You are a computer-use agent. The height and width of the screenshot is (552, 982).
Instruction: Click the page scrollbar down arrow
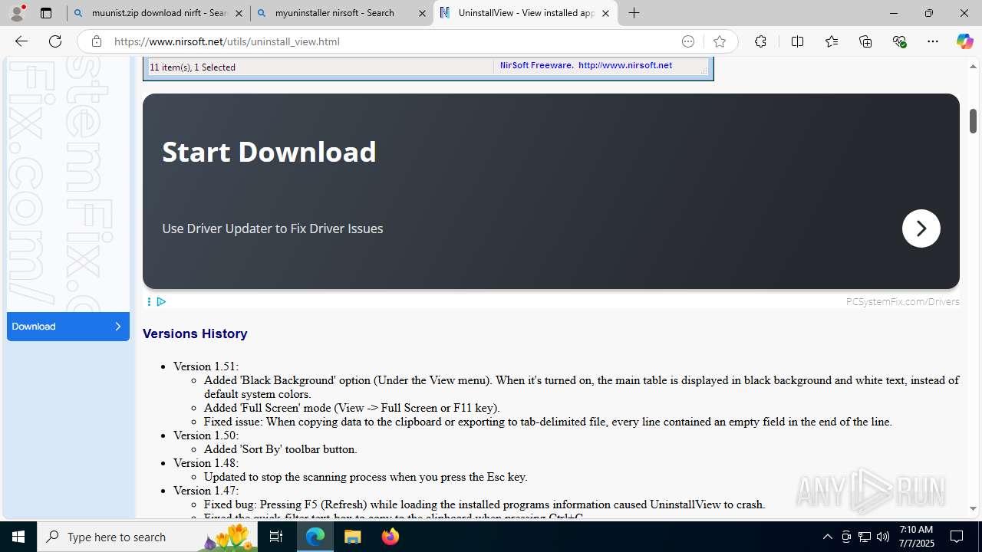(973, 508)
